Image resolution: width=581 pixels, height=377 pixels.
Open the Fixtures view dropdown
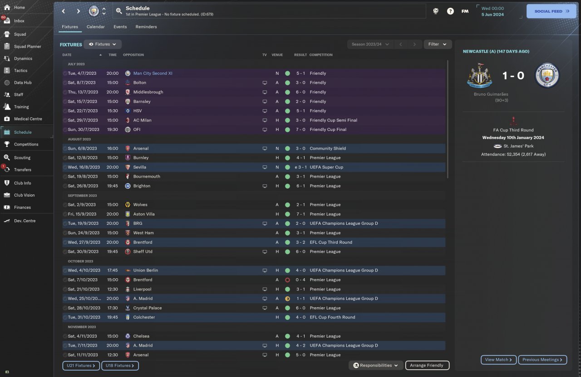point(103,44)
